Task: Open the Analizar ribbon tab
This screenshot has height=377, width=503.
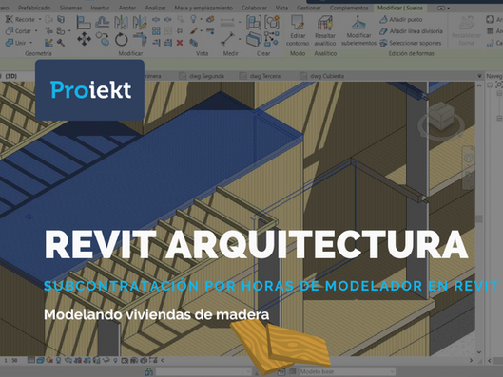Action: pyautogui.click(x=155, y=8)
